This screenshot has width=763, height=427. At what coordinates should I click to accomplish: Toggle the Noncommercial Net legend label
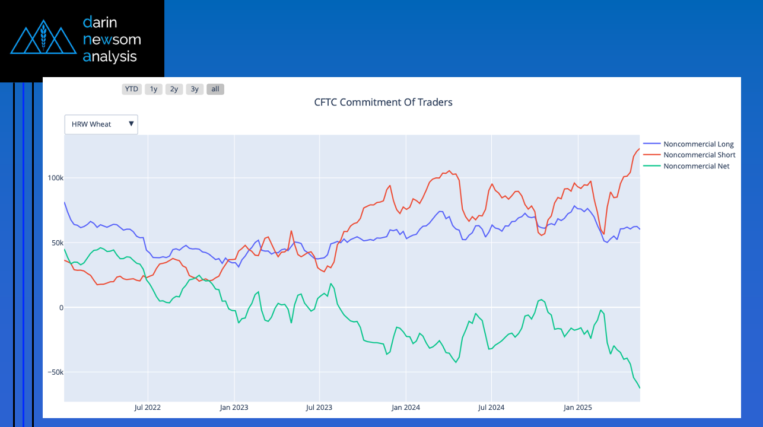[x=696, y=166]
